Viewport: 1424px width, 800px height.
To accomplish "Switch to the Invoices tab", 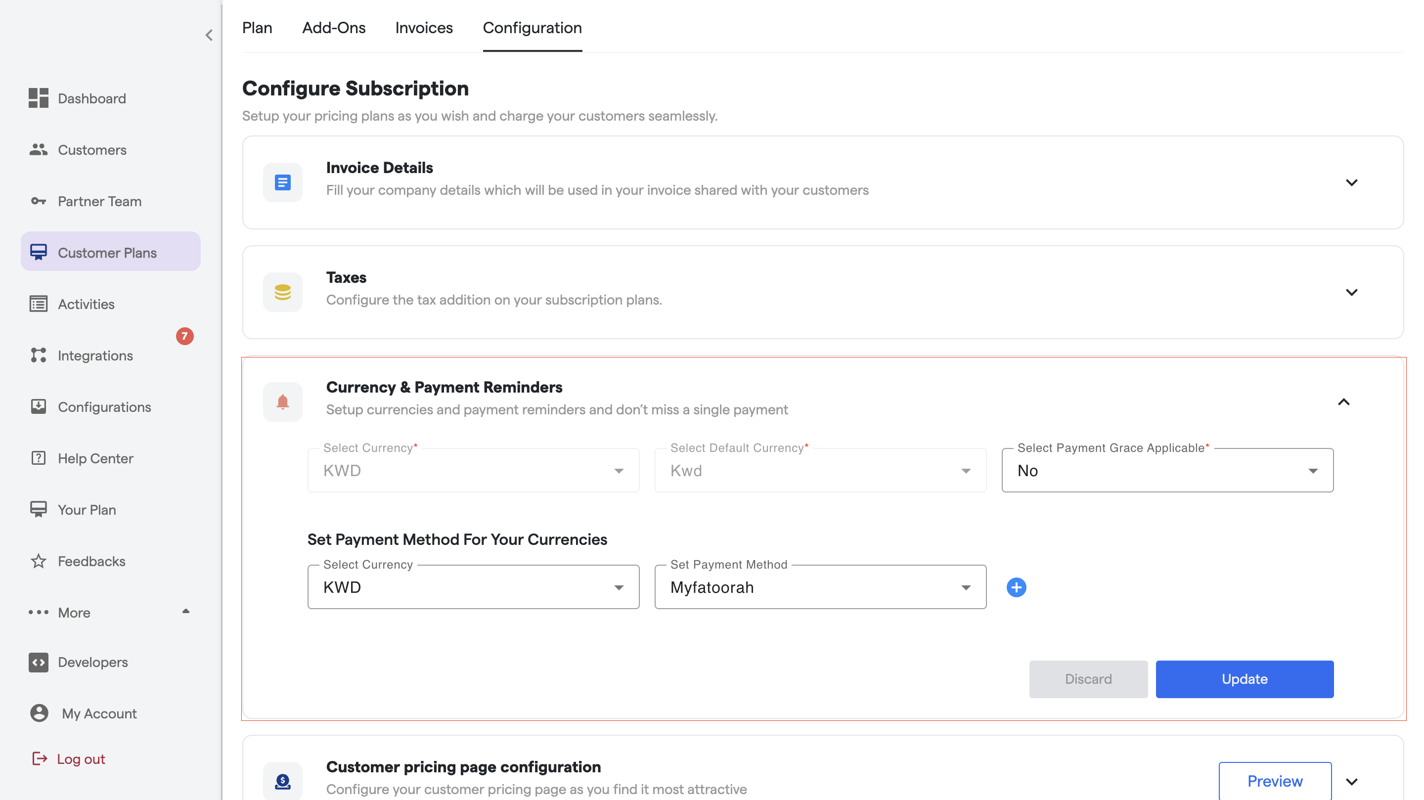I will pyautogui.click(x=423, y=28).
